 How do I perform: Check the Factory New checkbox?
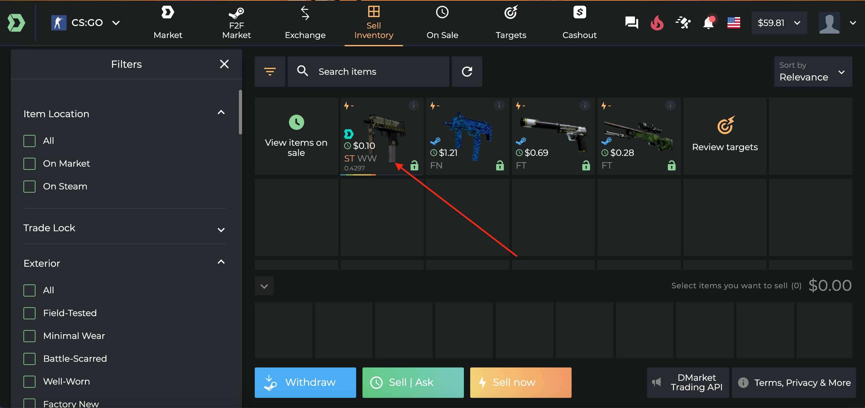[29, 403]
